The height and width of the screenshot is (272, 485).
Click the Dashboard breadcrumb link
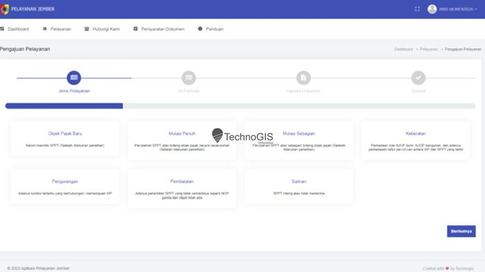point(403,49)
